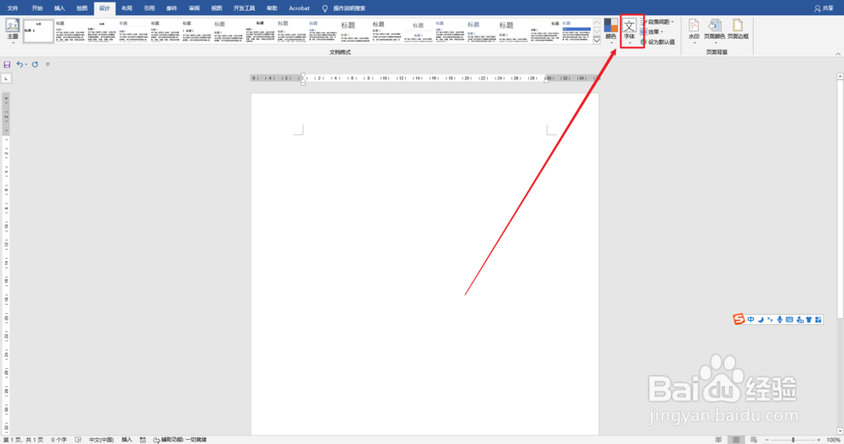Toggle Sogou moon half/full-width icon
This screenshot has height=444, width=844.
(x=760, y=320)
